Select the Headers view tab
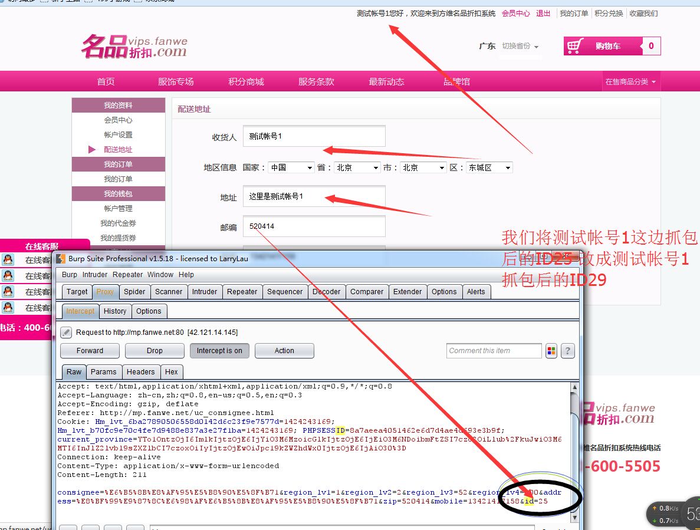700x530 pixels. pos(140,371)
